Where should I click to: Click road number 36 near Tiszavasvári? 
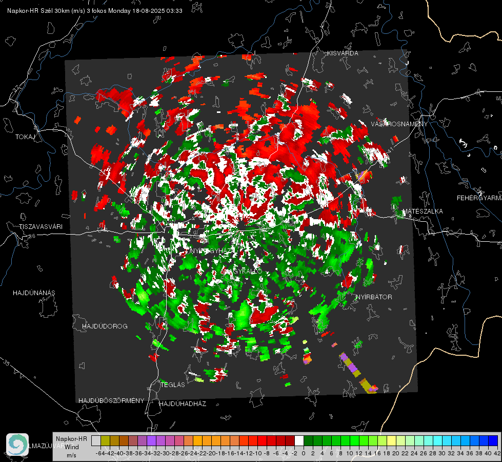coord(32,236)
